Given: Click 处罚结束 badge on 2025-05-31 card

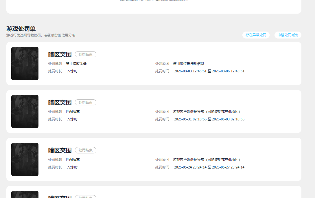Looking at the screenshot, I should point(86,102).
